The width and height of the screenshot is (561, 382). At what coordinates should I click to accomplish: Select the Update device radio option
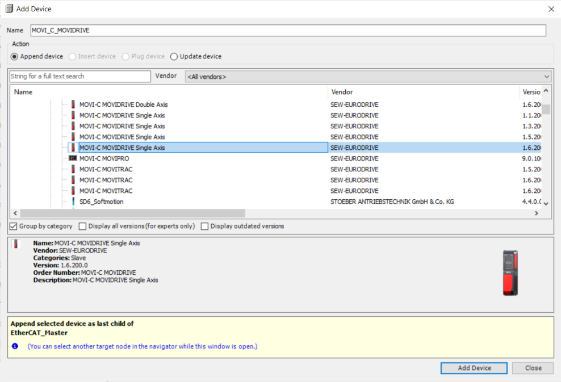[174, 56]
